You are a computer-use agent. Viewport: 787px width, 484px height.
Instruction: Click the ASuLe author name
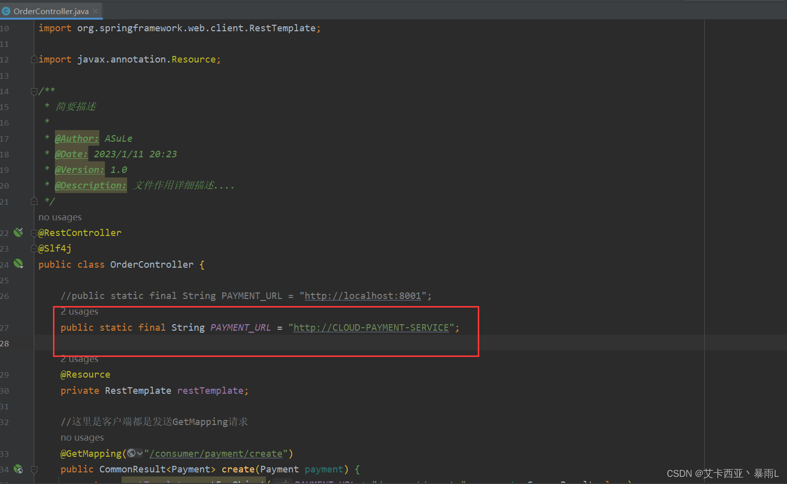[119, 138]
